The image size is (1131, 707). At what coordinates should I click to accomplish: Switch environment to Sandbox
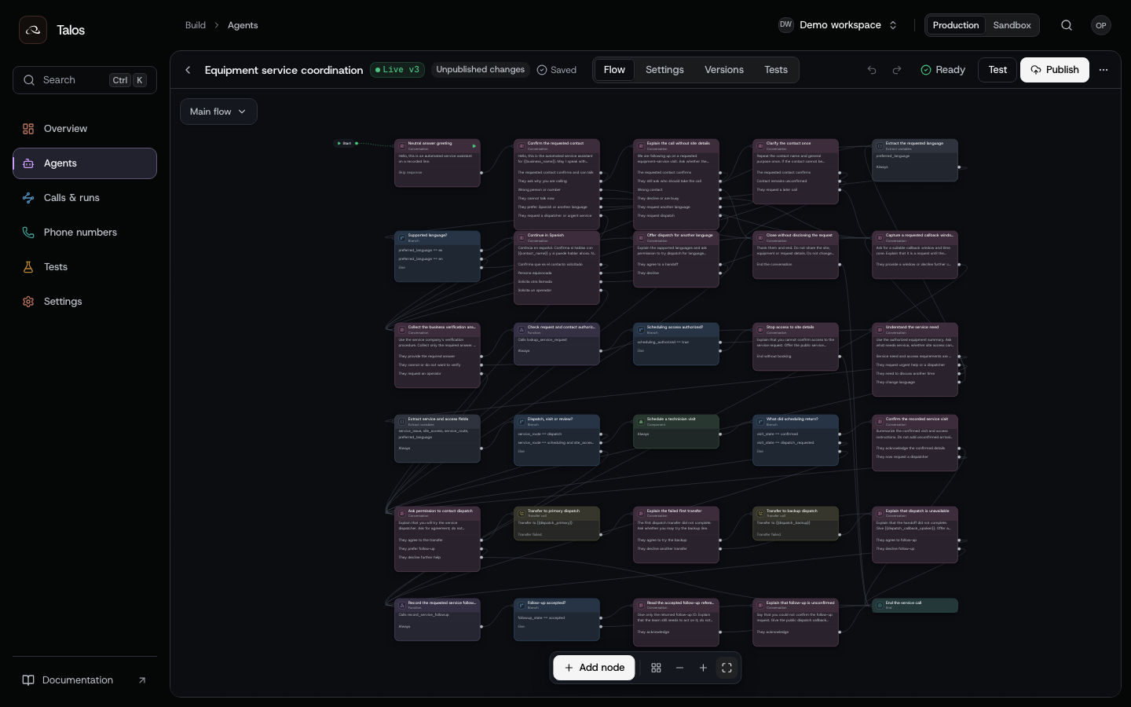[1012, 25]
